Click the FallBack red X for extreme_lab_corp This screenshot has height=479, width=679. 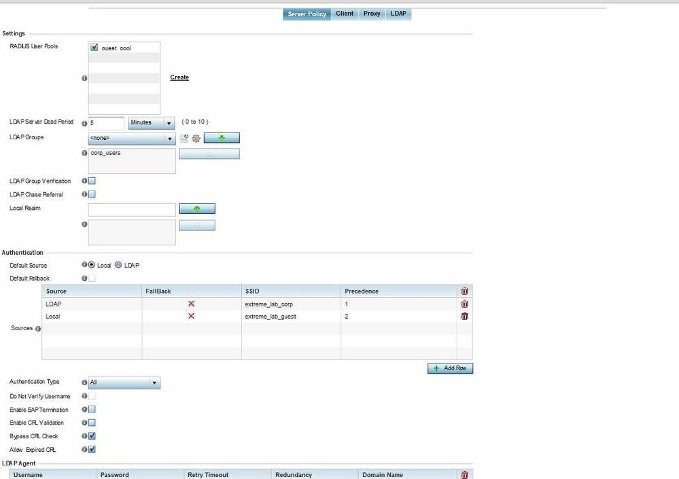pyautogui.click(x=191, y=304)
